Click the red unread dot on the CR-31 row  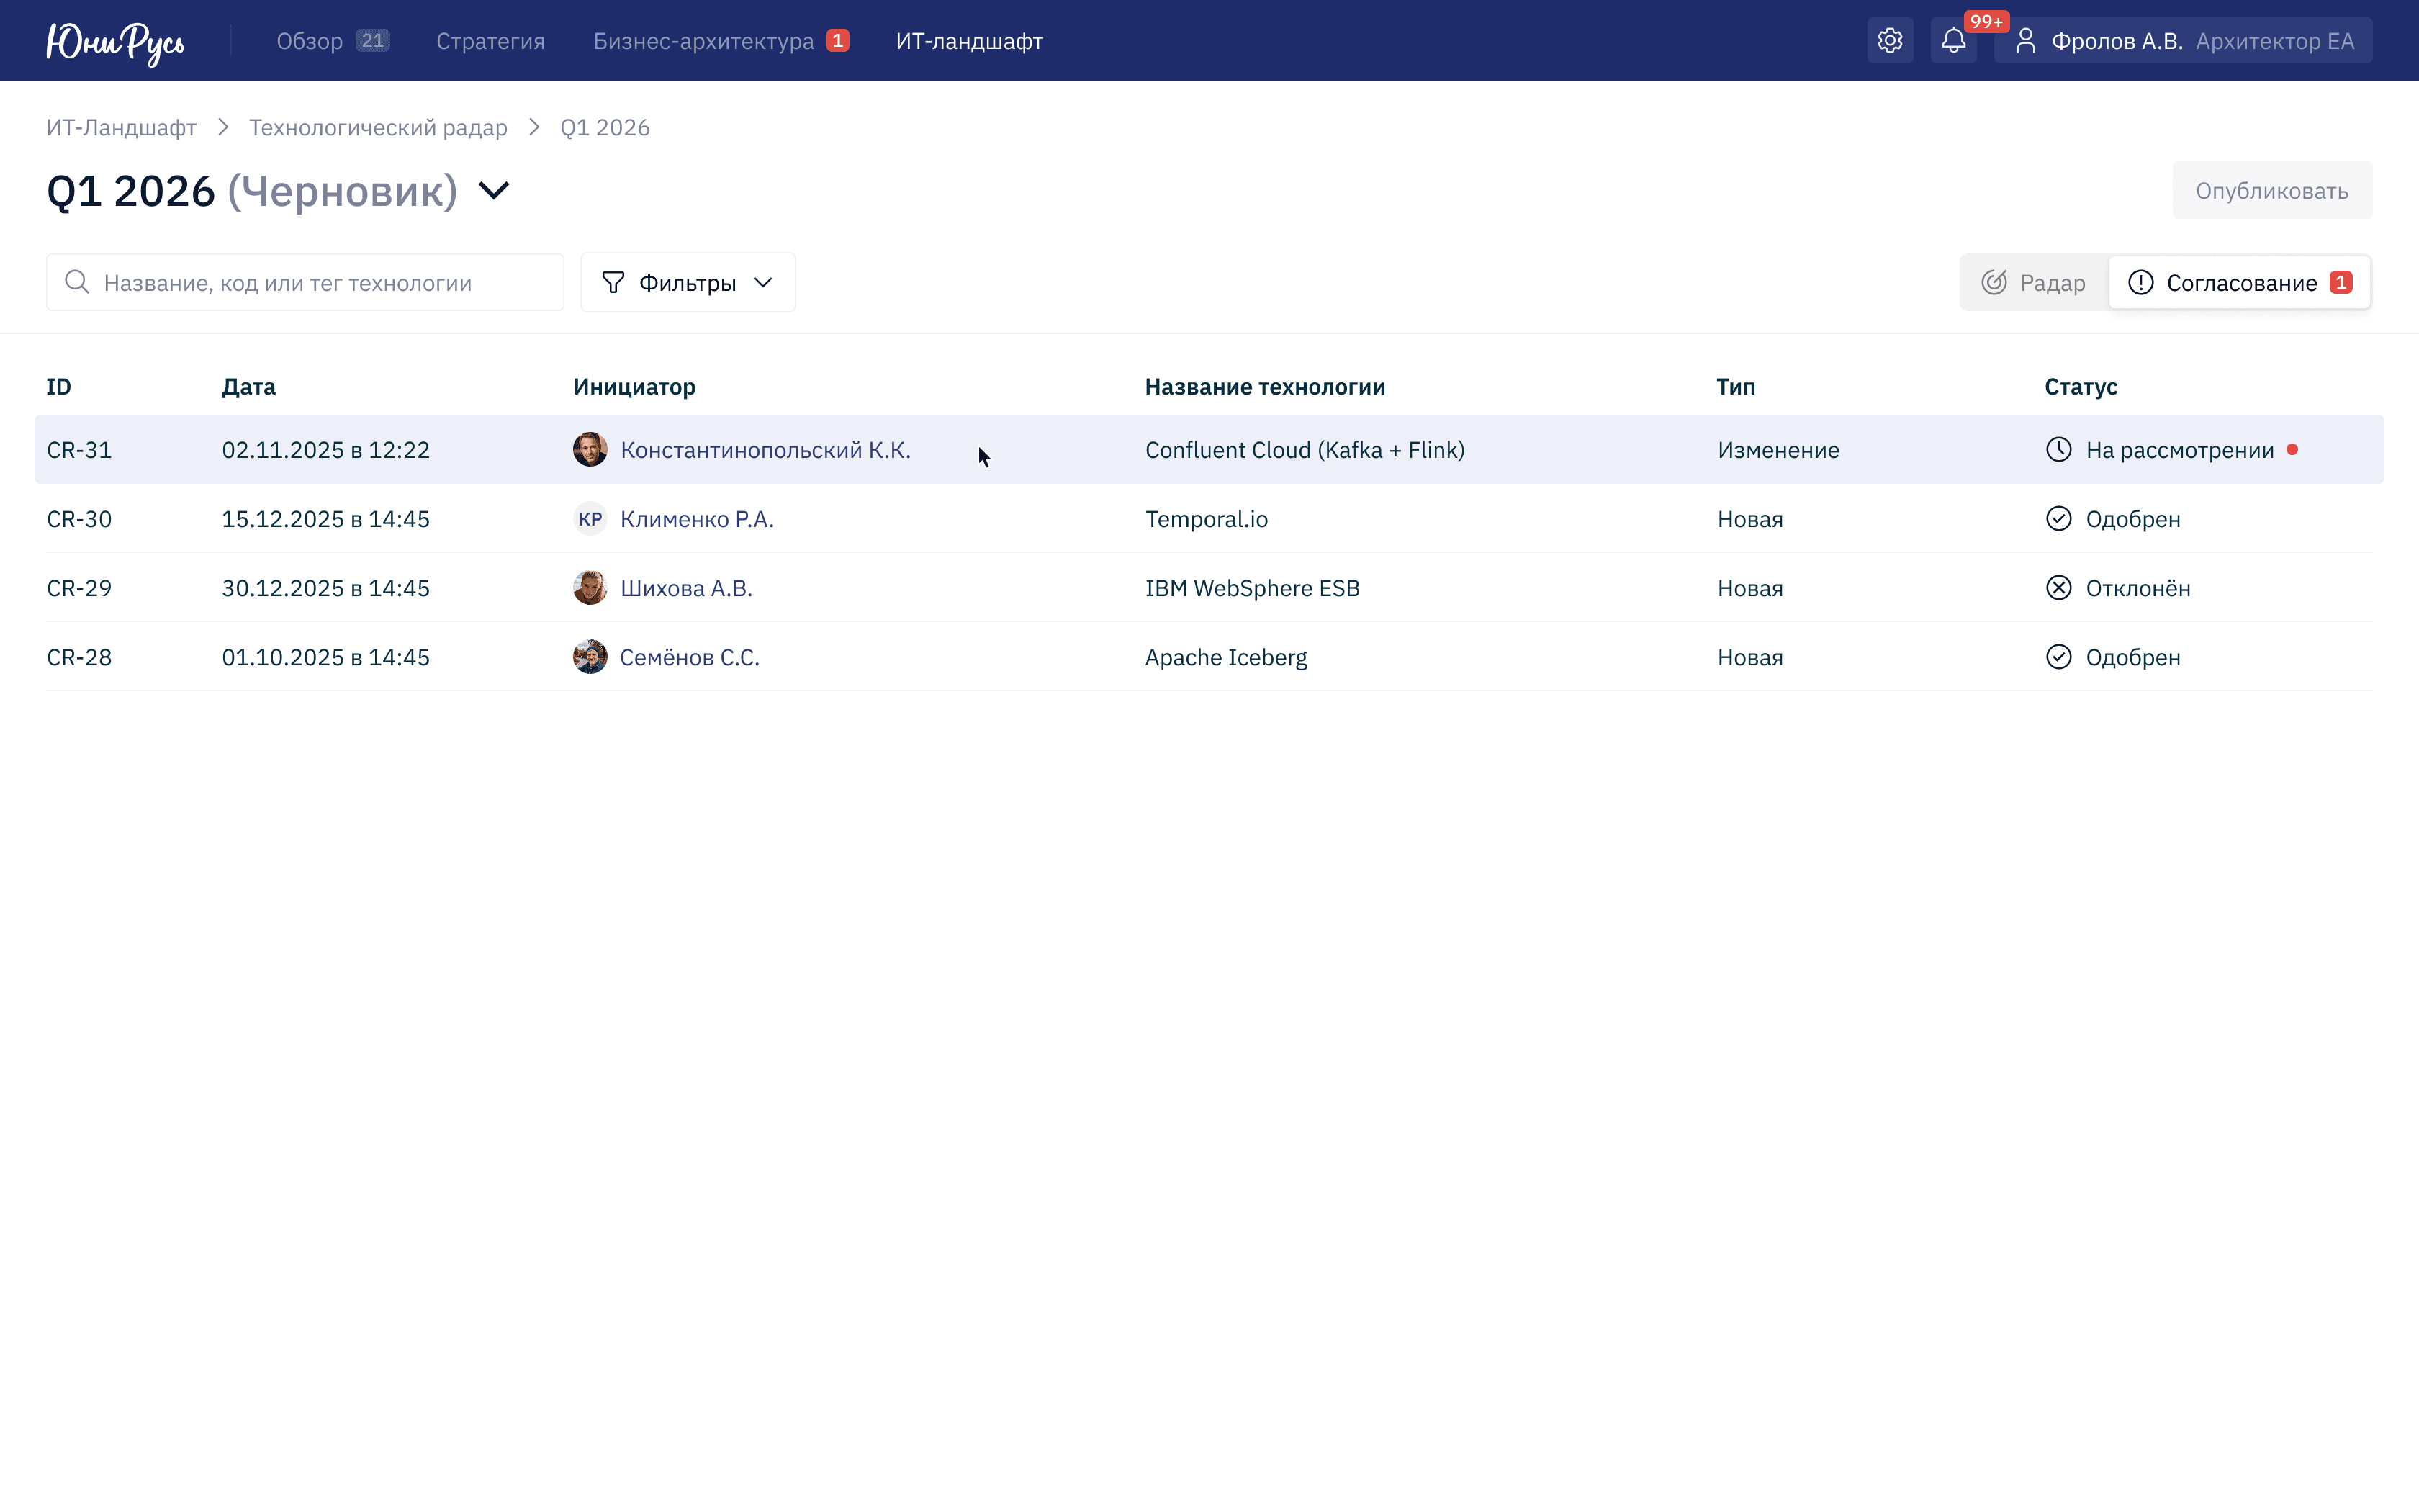click(2292, 450)
